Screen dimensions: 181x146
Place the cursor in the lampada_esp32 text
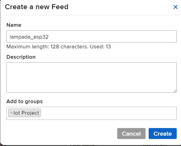[x=29, y=37]
